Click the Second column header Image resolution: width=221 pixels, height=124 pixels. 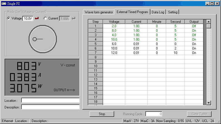point(175,22)
